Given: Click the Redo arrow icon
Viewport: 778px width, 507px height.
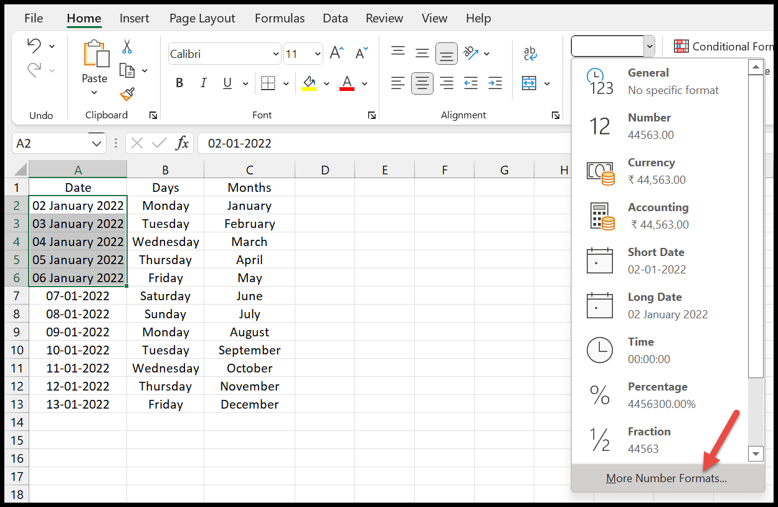Looking at the screenshot, I should coord(34,70).
